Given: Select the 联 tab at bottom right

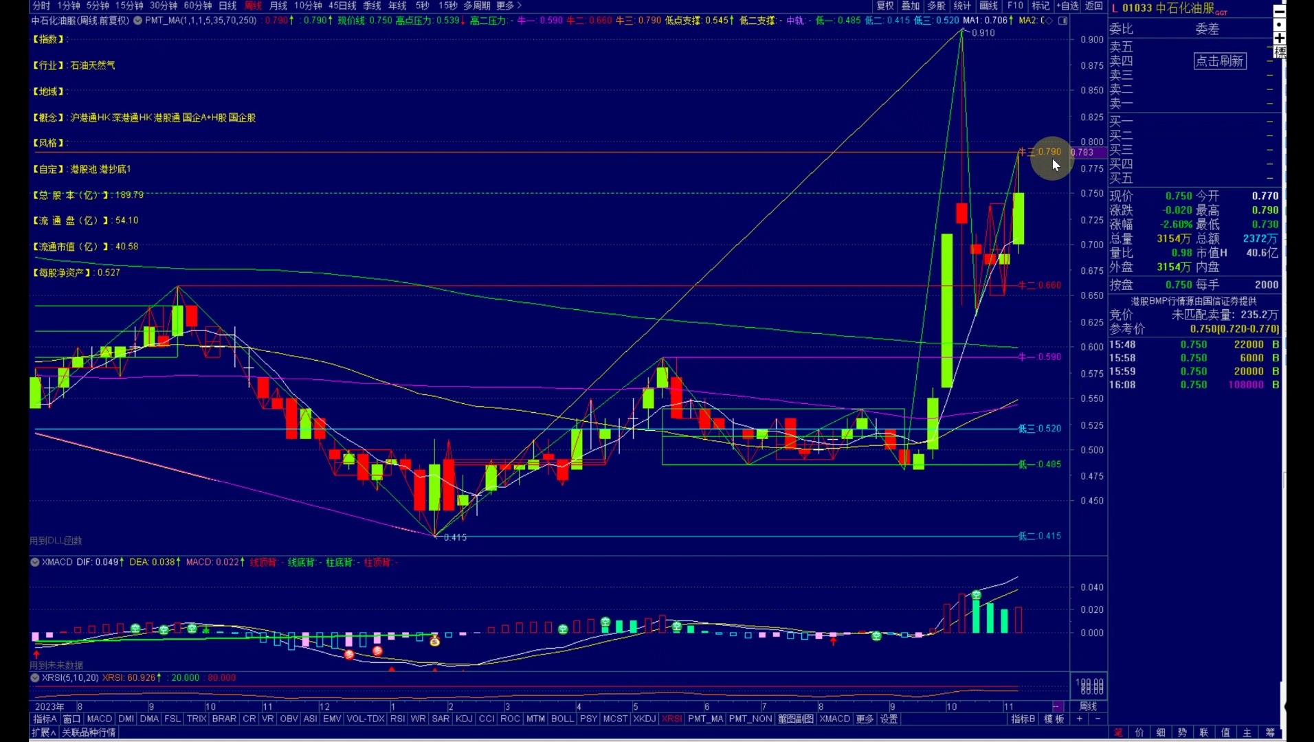Looking at the screenshot, I should coord(1204,732).
